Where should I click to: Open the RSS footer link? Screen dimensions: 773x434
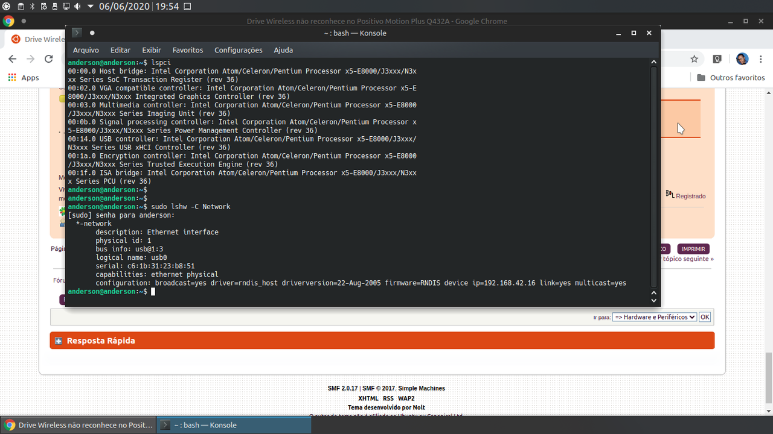tap(388, 398)
